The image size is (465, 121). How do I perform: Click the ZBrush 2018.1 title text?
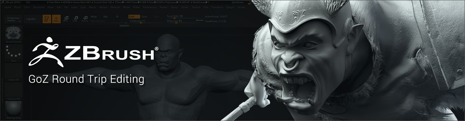[13, 2]
